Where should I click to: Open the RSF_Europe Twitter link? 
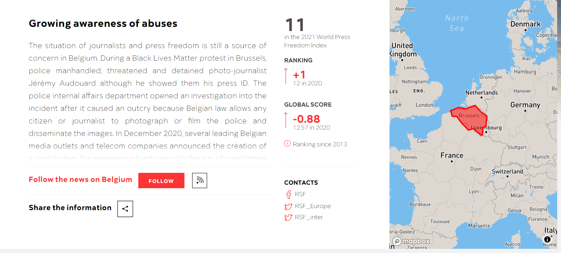pyautogui.click(x=313, y=206)
